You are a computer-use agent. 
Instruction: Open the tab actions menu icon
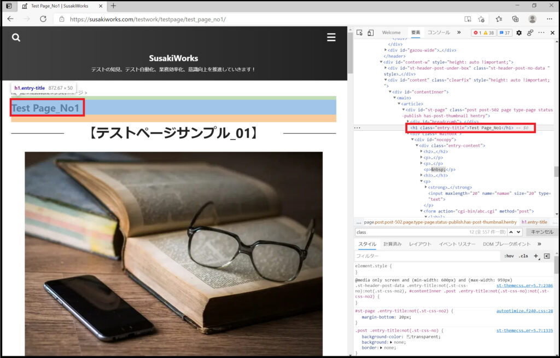coord(9,5)
